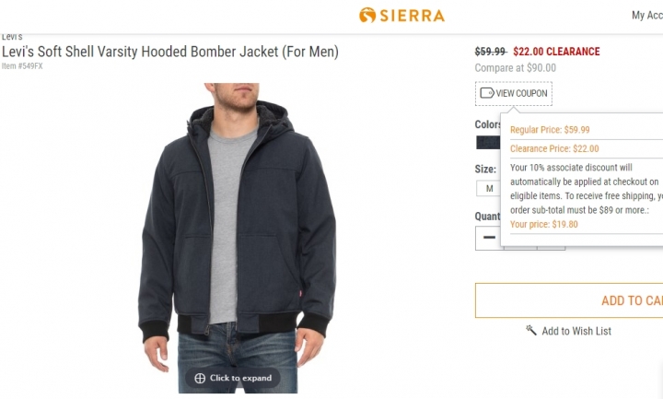Image resolution: width=663 pixels, height=399 pixels.
Task: Click the Item #549FX label
Action: point(22,66)
